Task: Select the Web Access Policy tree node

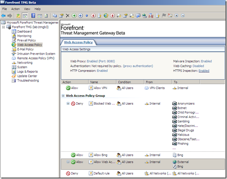Action: pos(30,45)
